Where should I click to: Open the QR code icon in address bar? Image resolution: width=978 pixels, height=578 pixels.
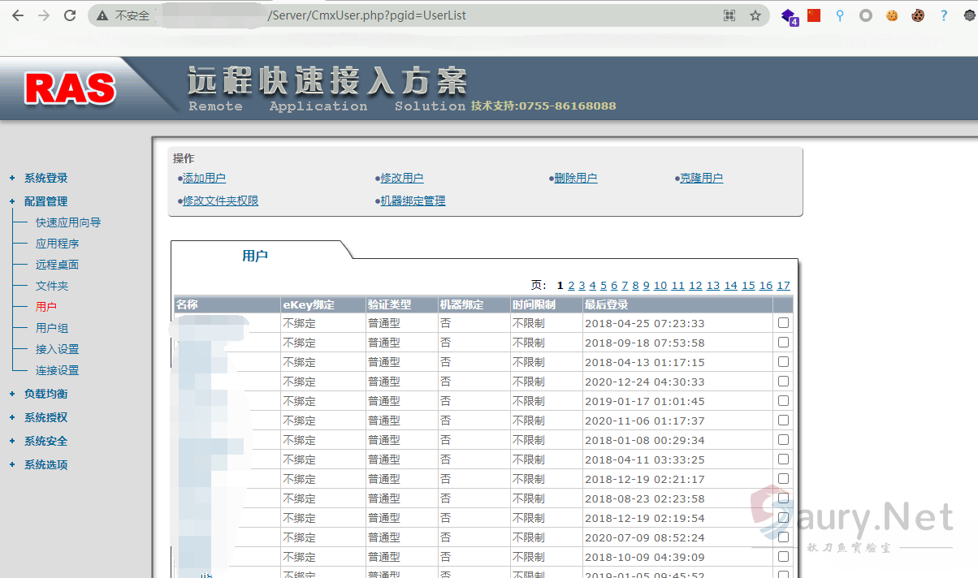(x=729, y=15)
